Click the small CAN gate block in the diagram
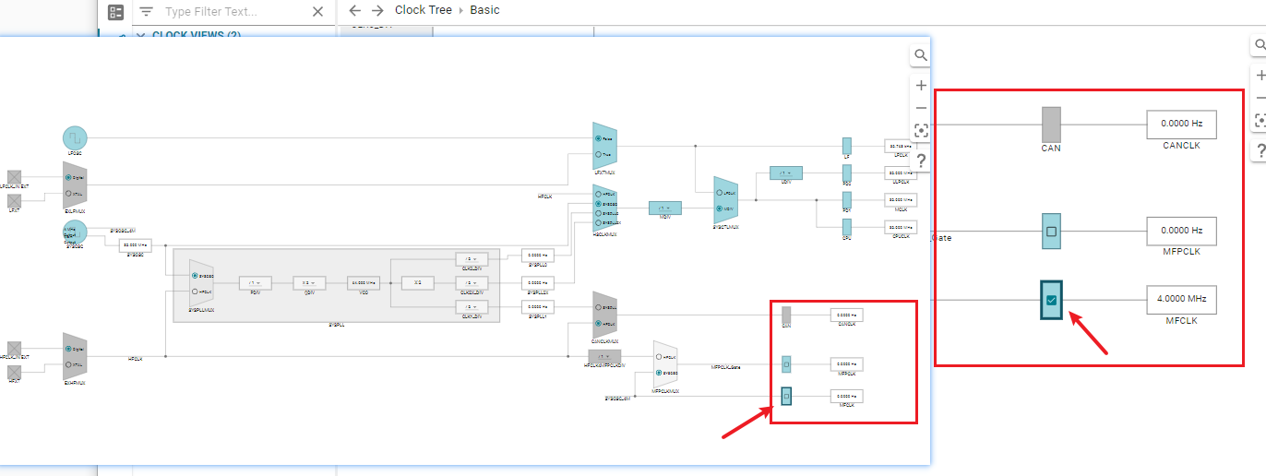 tap(786, 315)
